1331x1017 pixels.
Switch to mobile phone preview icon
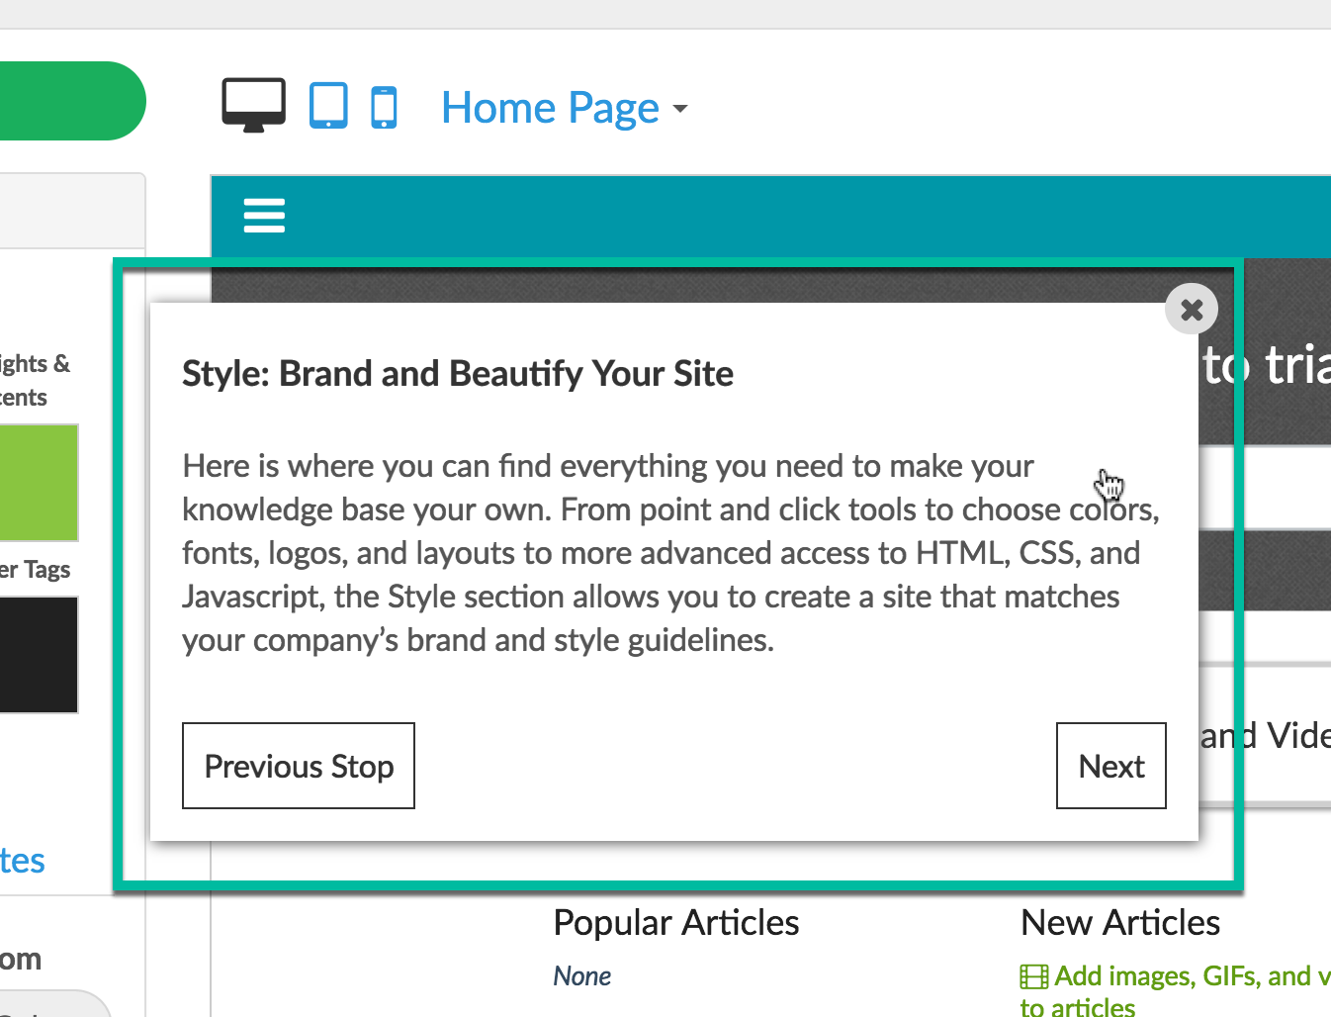click(x=384, y=107)
